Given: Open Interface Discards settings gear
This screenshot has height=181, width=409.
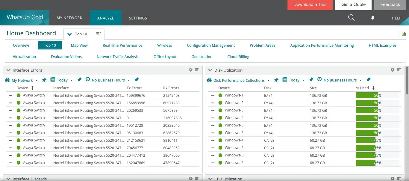Looking at the screenshot, I should 191,179.
